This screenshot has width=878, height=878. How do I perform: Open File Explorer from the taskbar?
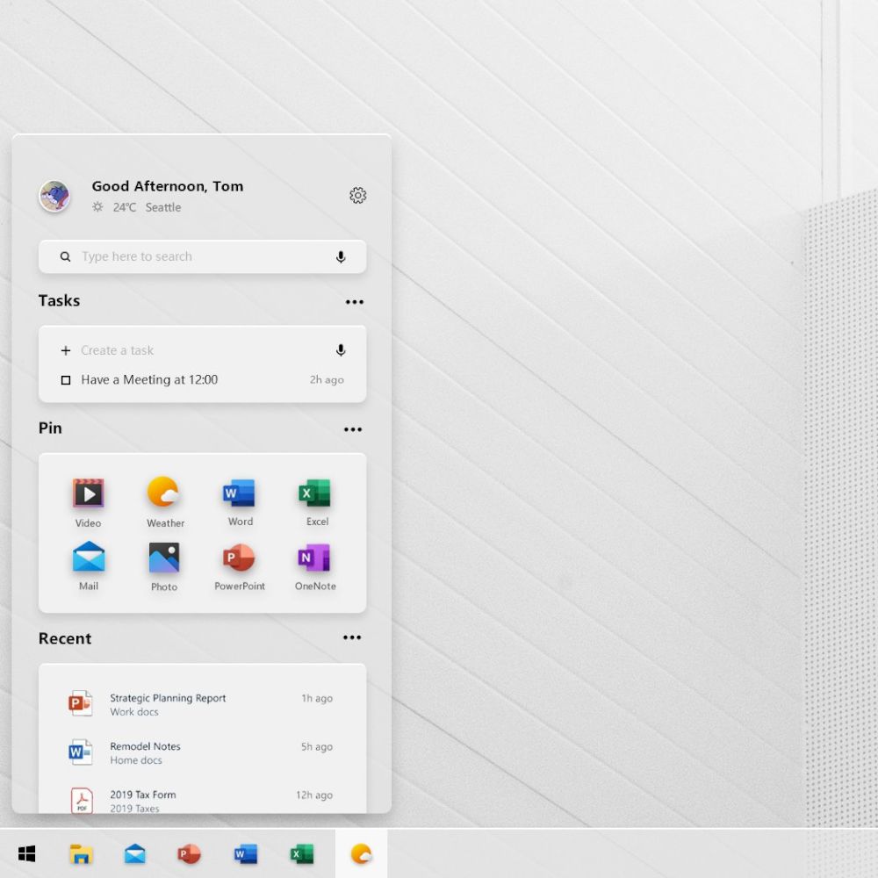pyautogui.click(x=81, y=854)
